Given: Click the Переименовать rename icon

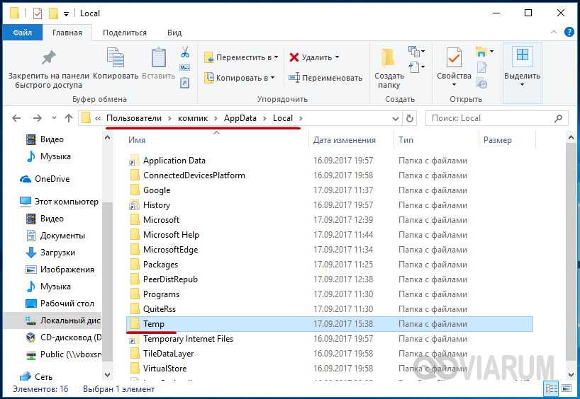Looking at the screenshot, I should [294, 78].
